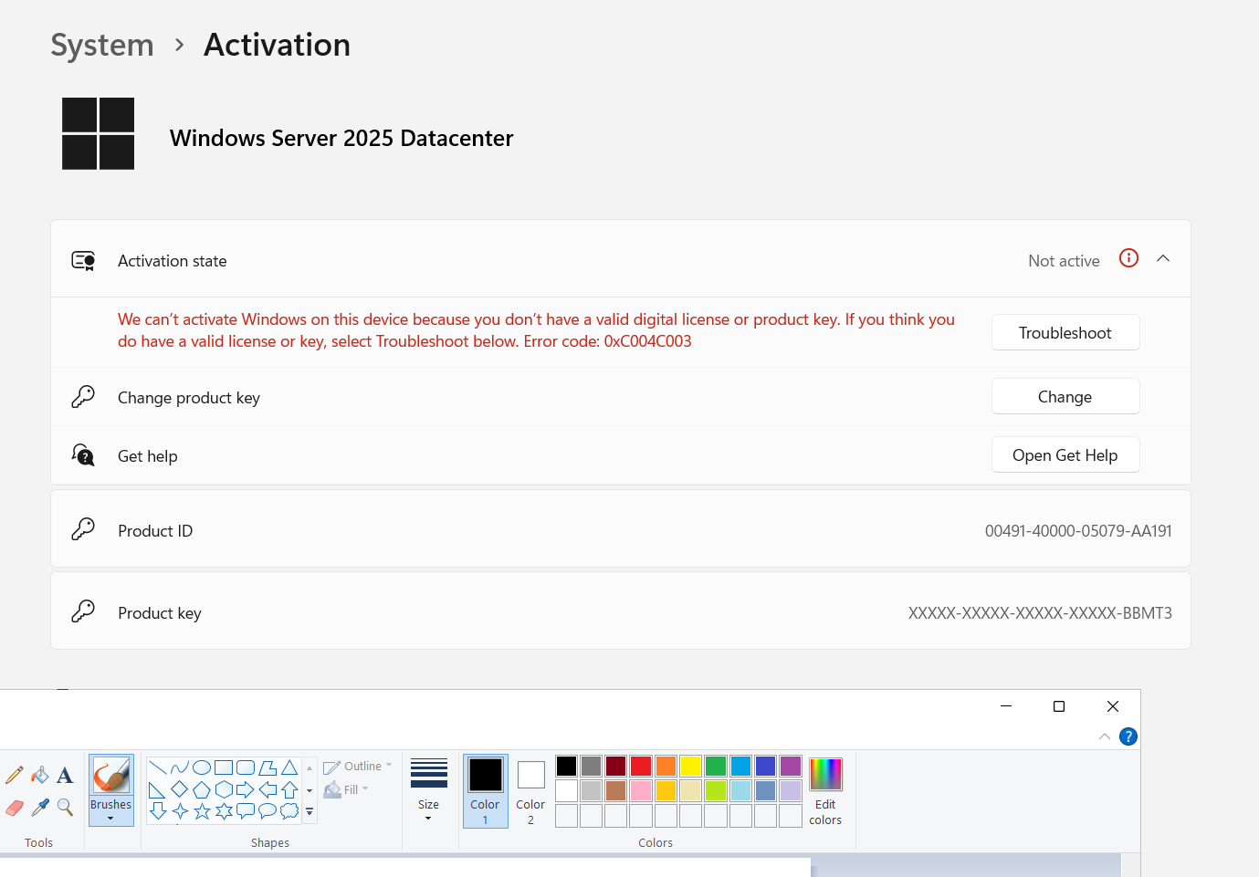Viewport: 1259px width, 877px height.
Task: Open Paint Help question mark icon
Action: click(1128, 736)
